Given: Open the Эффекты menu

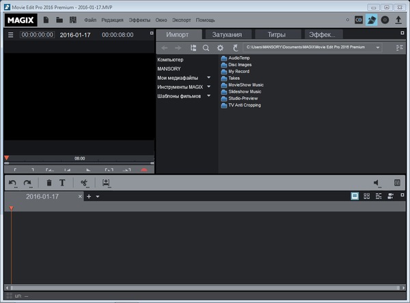Looking at the screenshot, I should [x=139, y=20].
